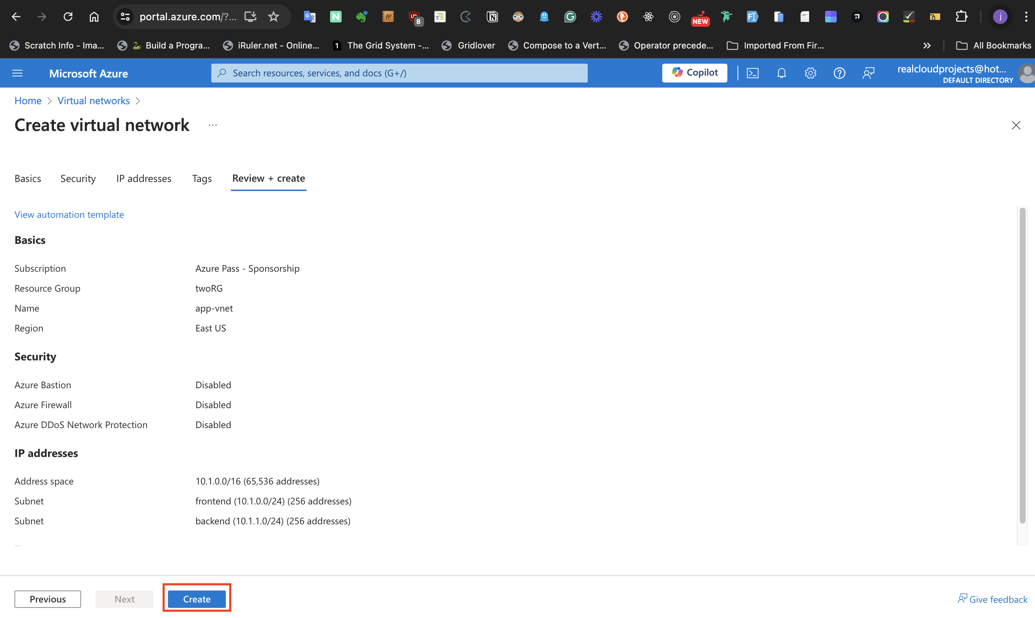Open the browser extensions puzzle icon
1035x618 pixels.
[961, 17]
